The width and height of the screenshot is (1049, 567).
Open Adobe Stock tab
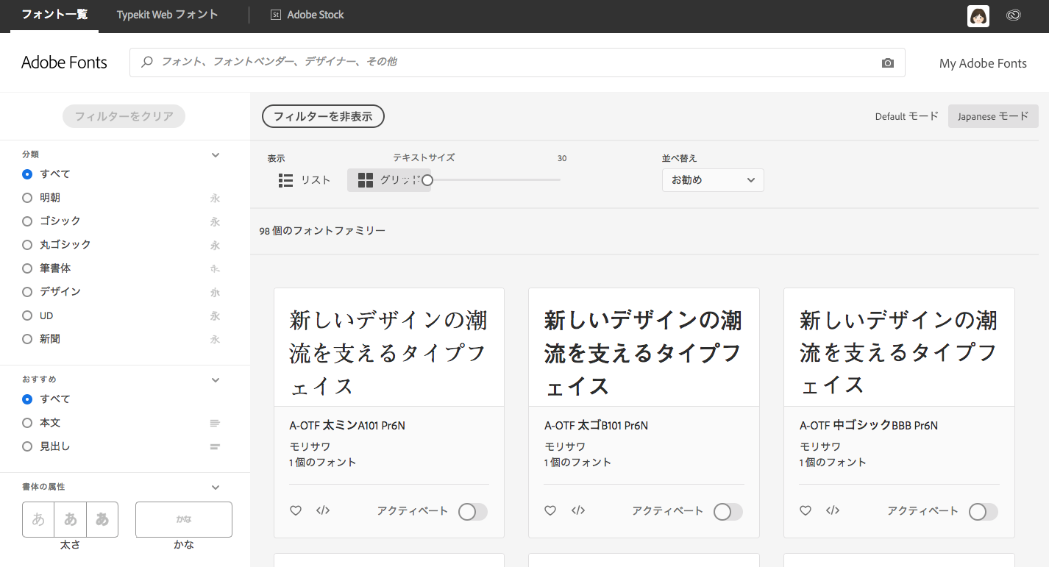307,15
